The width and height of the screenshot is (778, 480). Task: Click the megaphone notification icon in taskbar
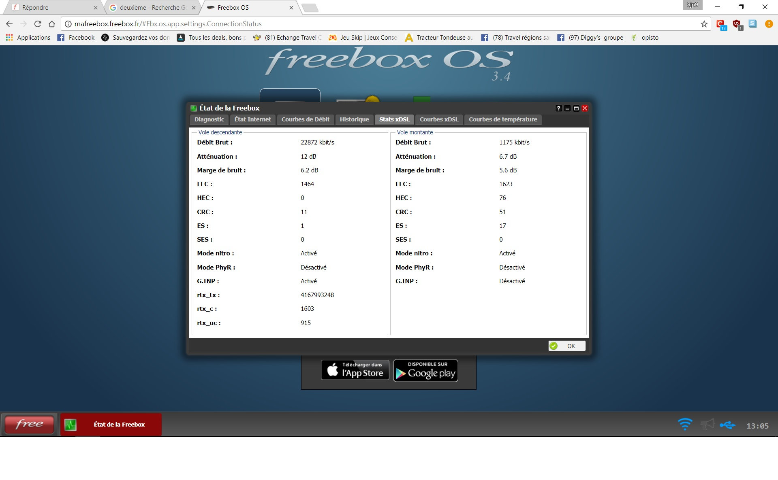[x=707, y=424]
